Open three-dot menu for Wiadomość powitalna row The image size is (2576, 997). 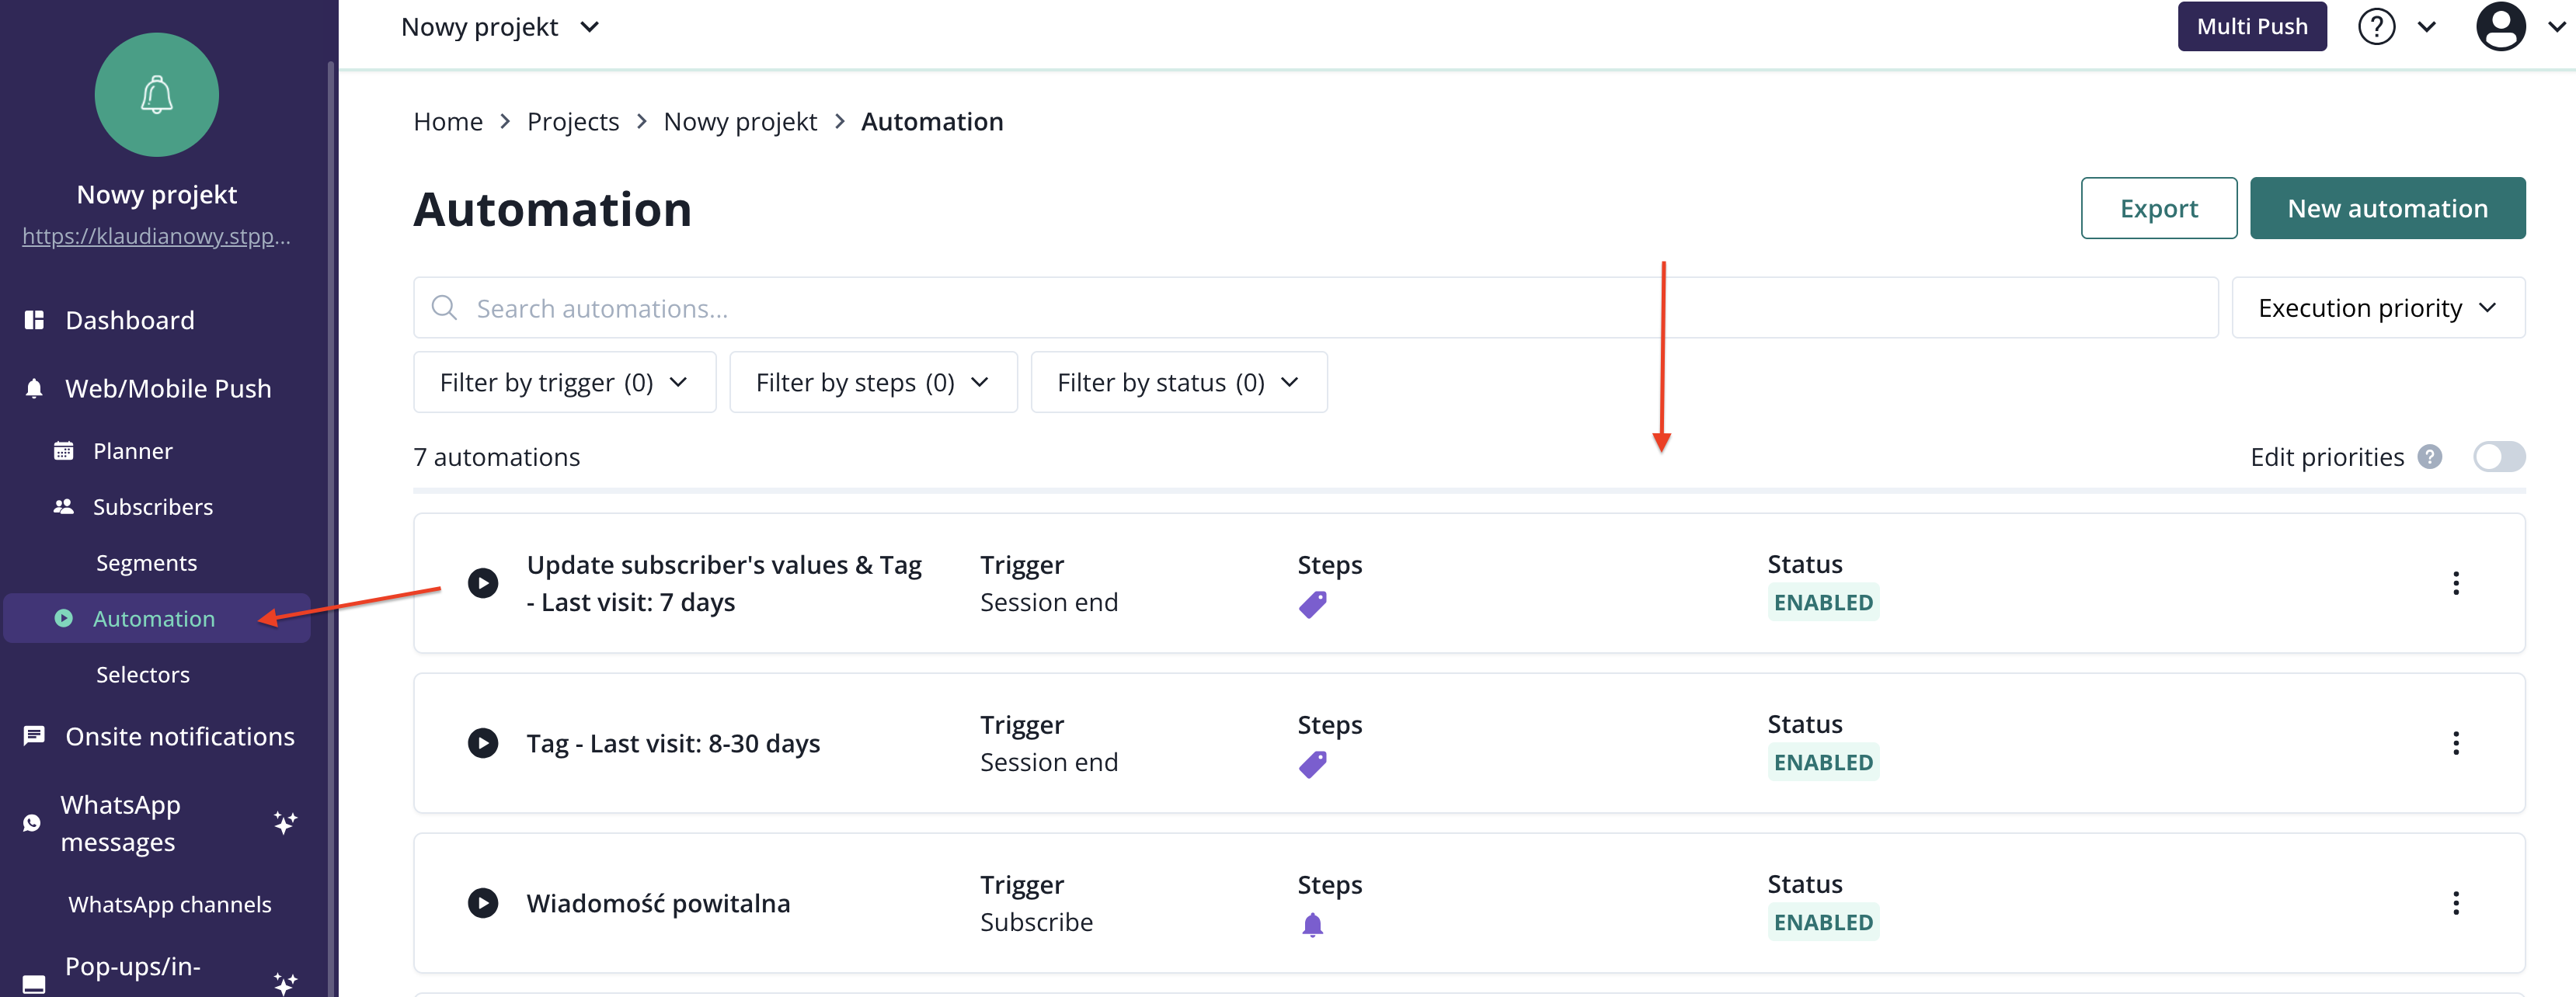click(2455, 903)
